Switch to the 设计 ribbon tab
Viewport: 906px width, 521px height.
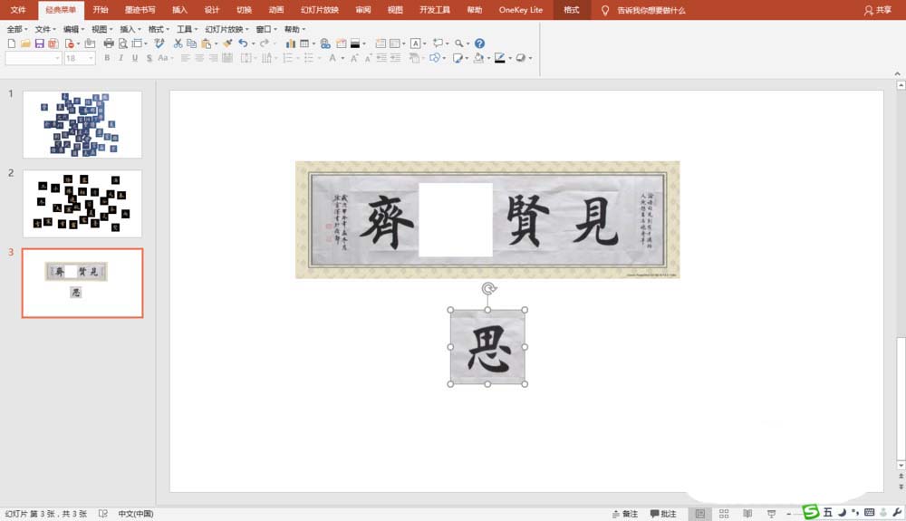(x=212, y=10)
